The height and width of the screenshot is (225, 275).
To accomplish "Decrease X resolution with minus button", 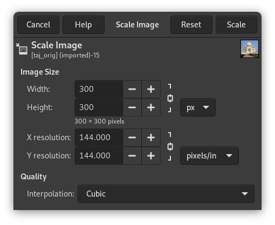I will coord(132,137).
